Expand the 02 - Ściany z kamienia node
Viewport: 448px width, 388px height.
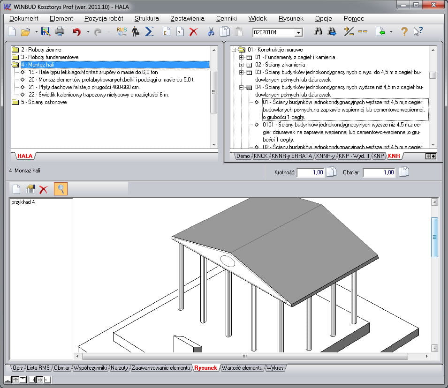tap(242, 65)
